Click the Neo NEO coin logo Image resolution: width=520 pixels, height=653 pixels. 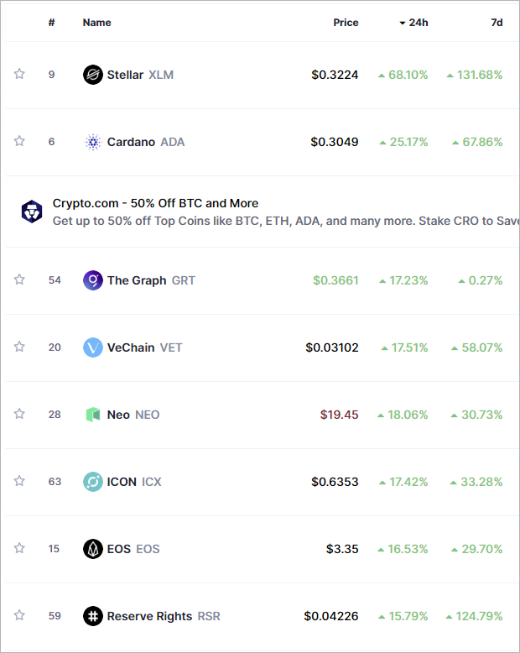(93, 415)
